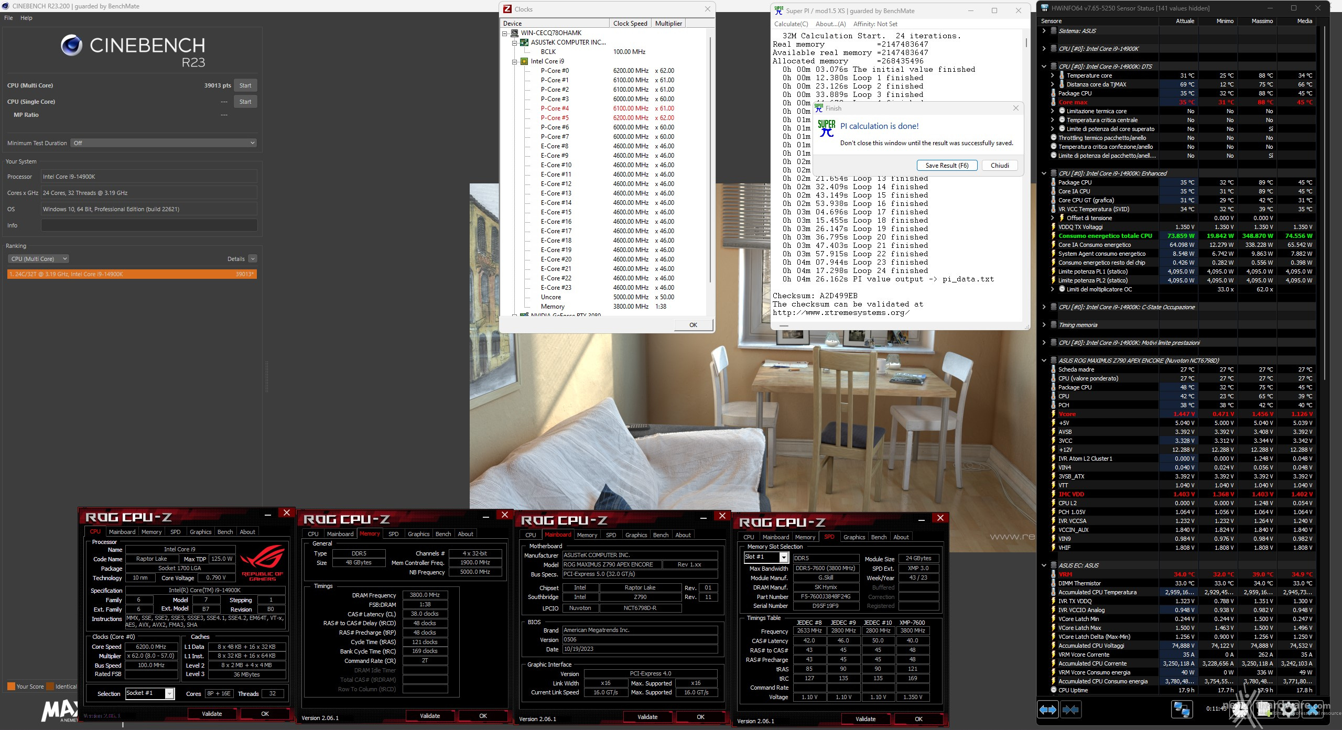Switch to Graphics tab in CPU-Z Mainboard window
The image size is (1342, 730).
(636, 535)
